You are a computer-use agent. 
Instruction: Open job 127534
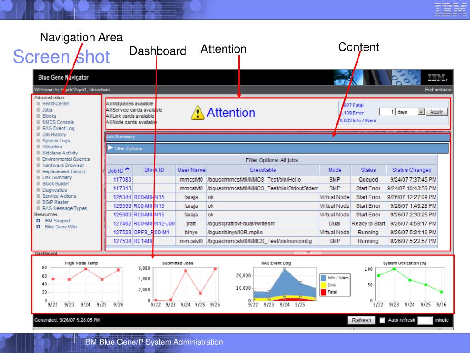point(122,241)
